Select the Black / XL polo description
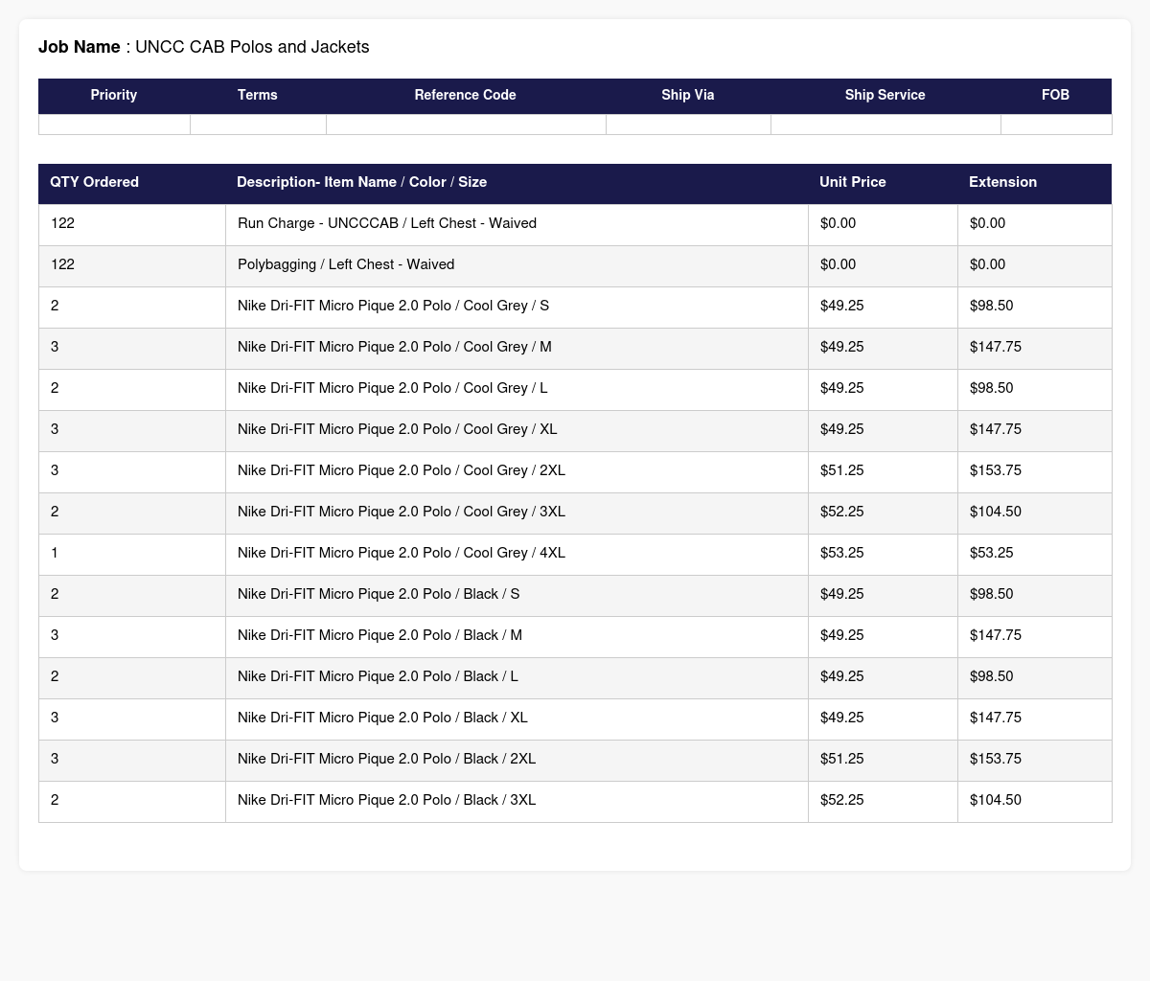1150x981 pixels. pos(382,718)
